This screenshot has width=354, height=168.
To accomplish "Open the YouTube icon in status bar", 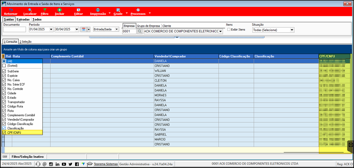I will tap(64, 164).
